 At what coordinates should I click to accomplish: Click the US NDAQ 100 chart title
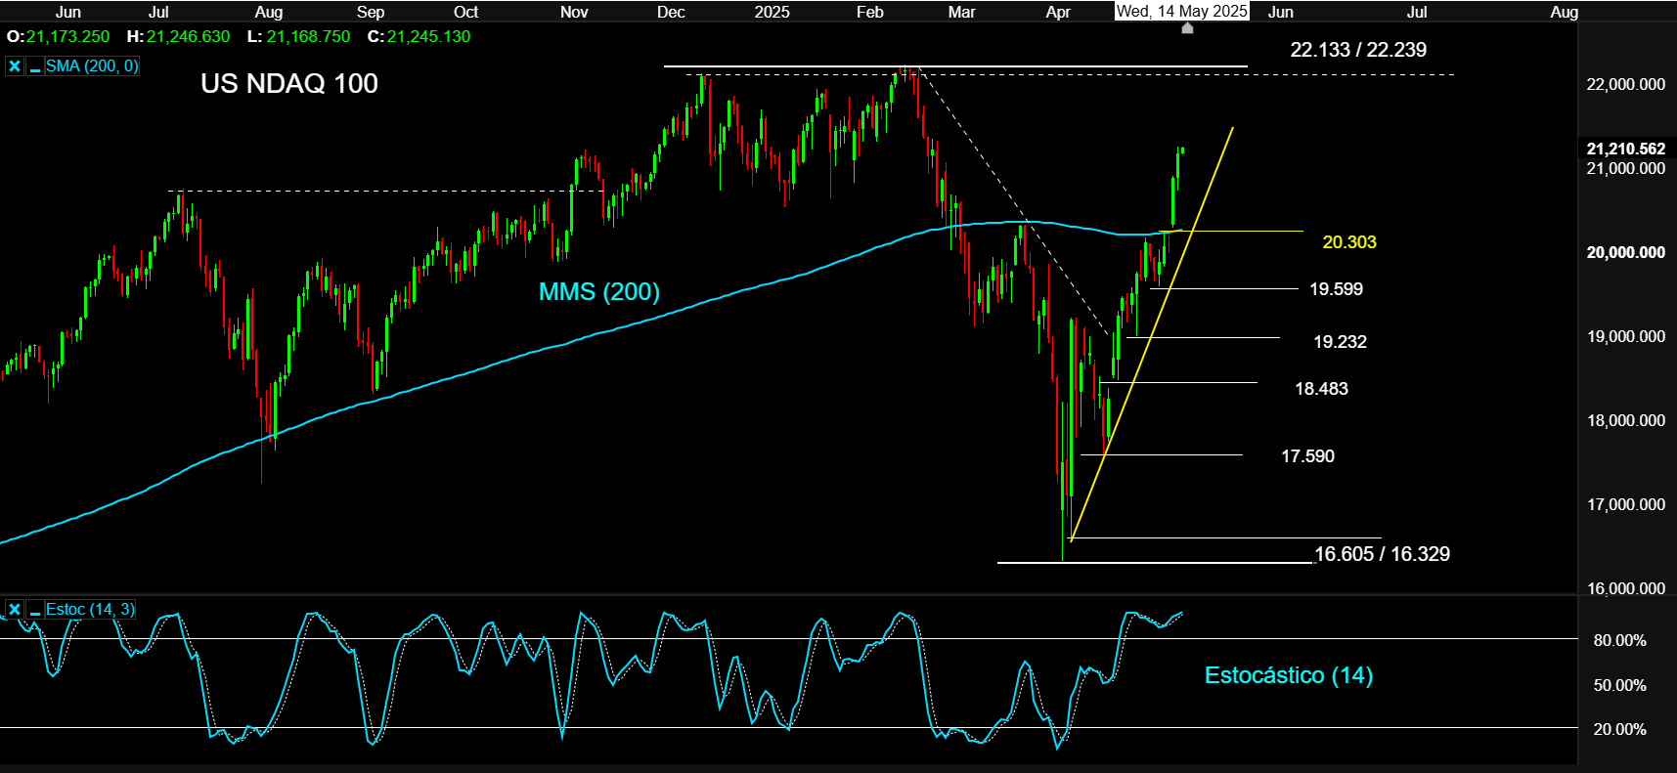click(x=289, y=84)
